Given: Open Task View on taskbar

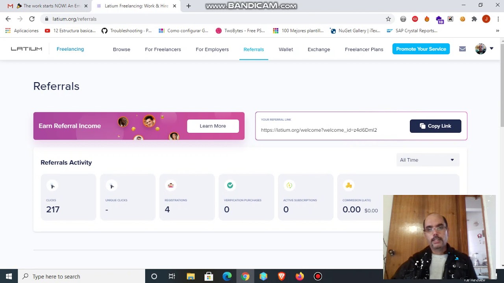Looking at the screenshot, I should point(172,276).
